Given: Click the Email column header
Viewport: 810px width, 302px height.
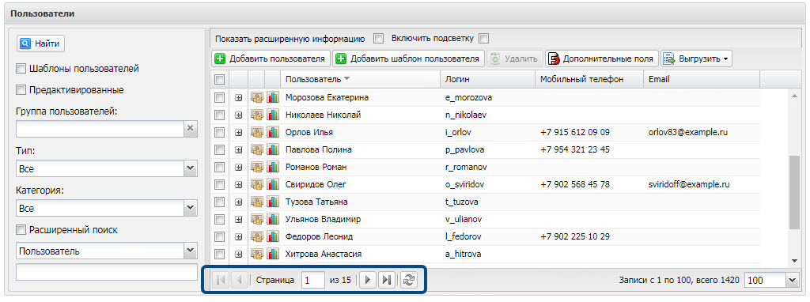Looking at the screenshot, I should (702, 79).
